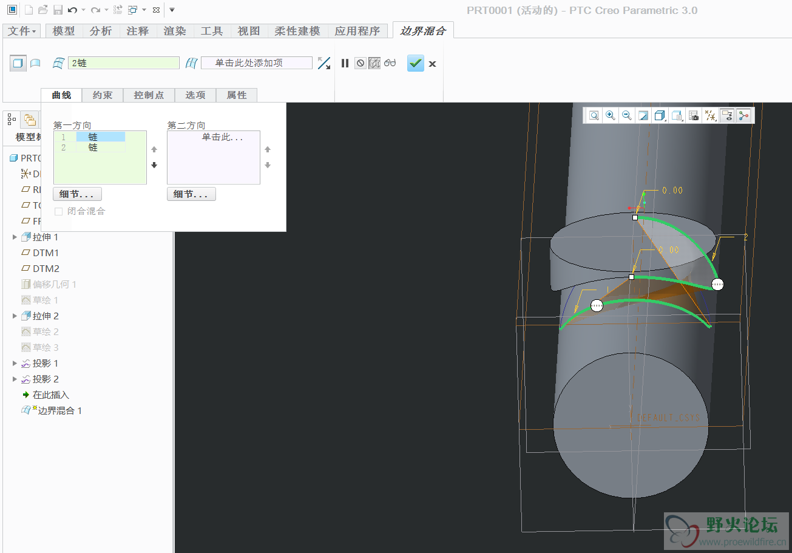Click the Redo arrow icon
The image size is (792, 553).
[x=95, y=10]
